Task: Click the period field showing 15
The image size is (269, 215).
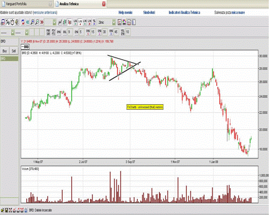Action: (x=93, y=32)
